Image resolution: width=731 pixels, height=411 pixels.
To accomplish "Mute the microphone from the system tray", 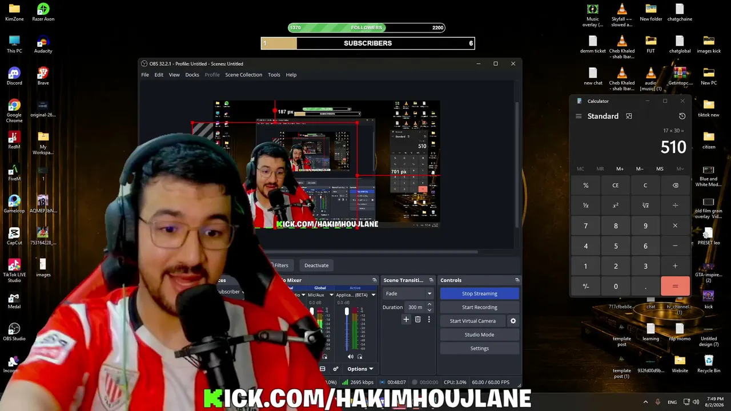I will point(658,402).
